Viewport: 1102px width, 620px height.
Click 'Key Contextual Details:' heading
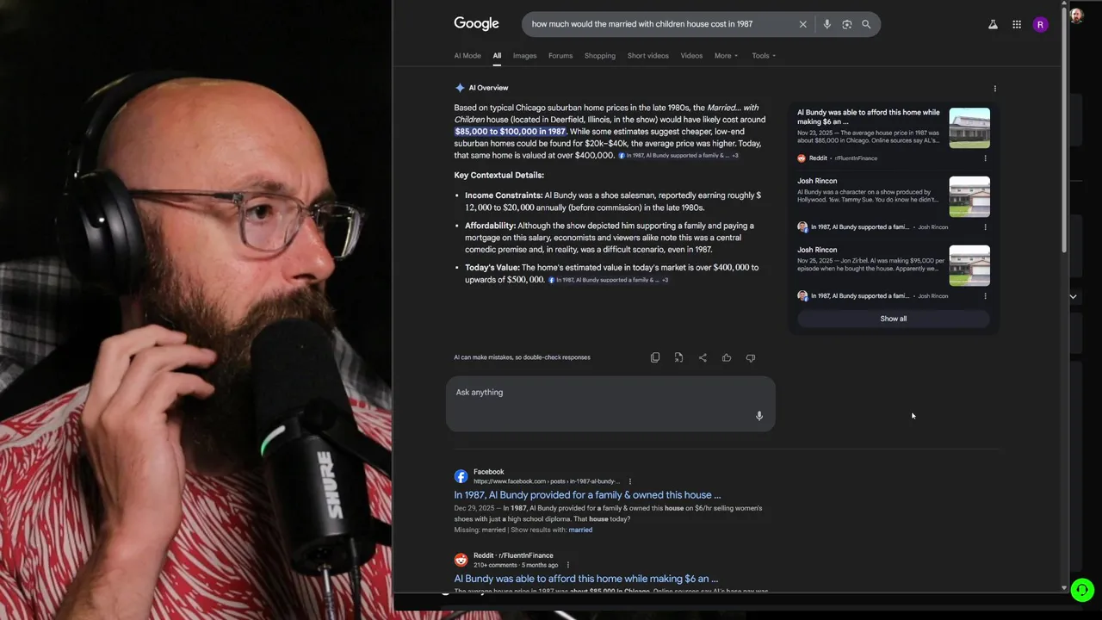498,176
